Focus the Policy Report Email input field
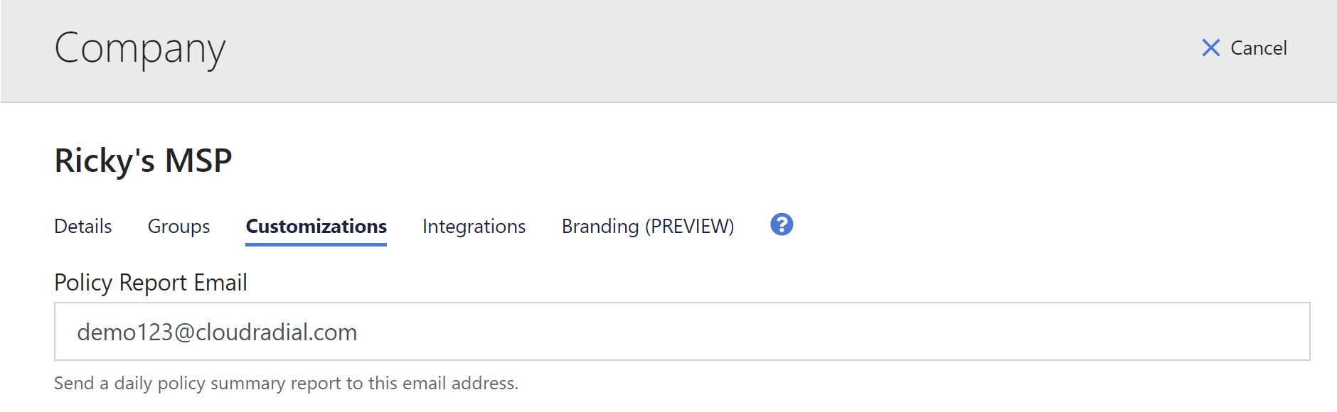This screenshot has height=412, width=1337. pyautogui.click(x=682, y=332)
